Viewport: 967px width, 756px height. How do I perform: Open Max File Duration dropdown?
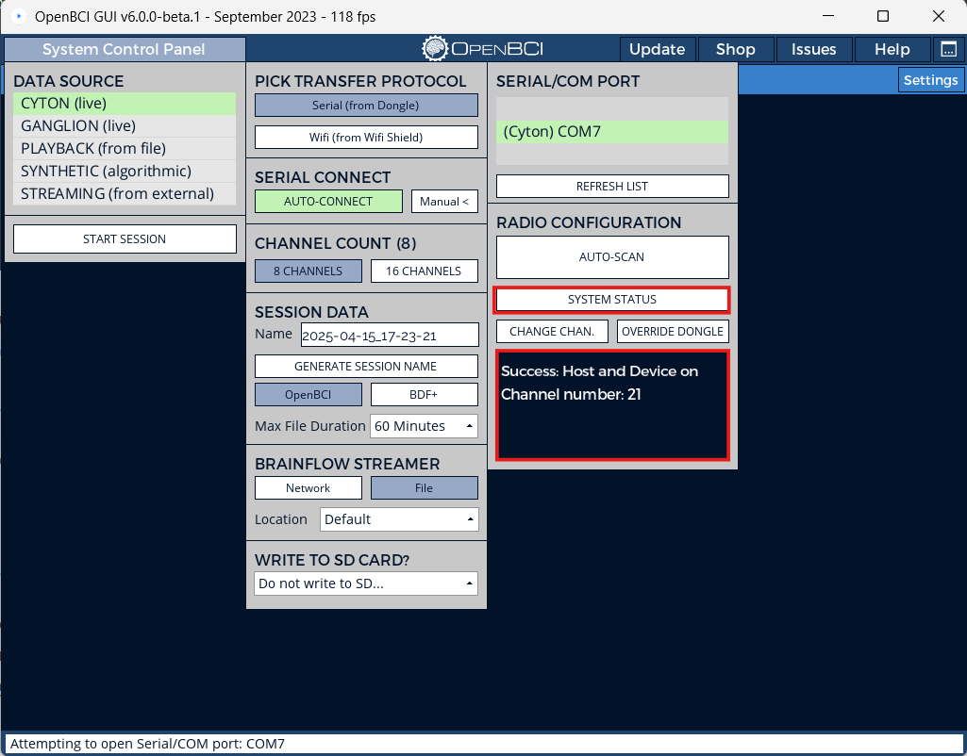(424, 426)
